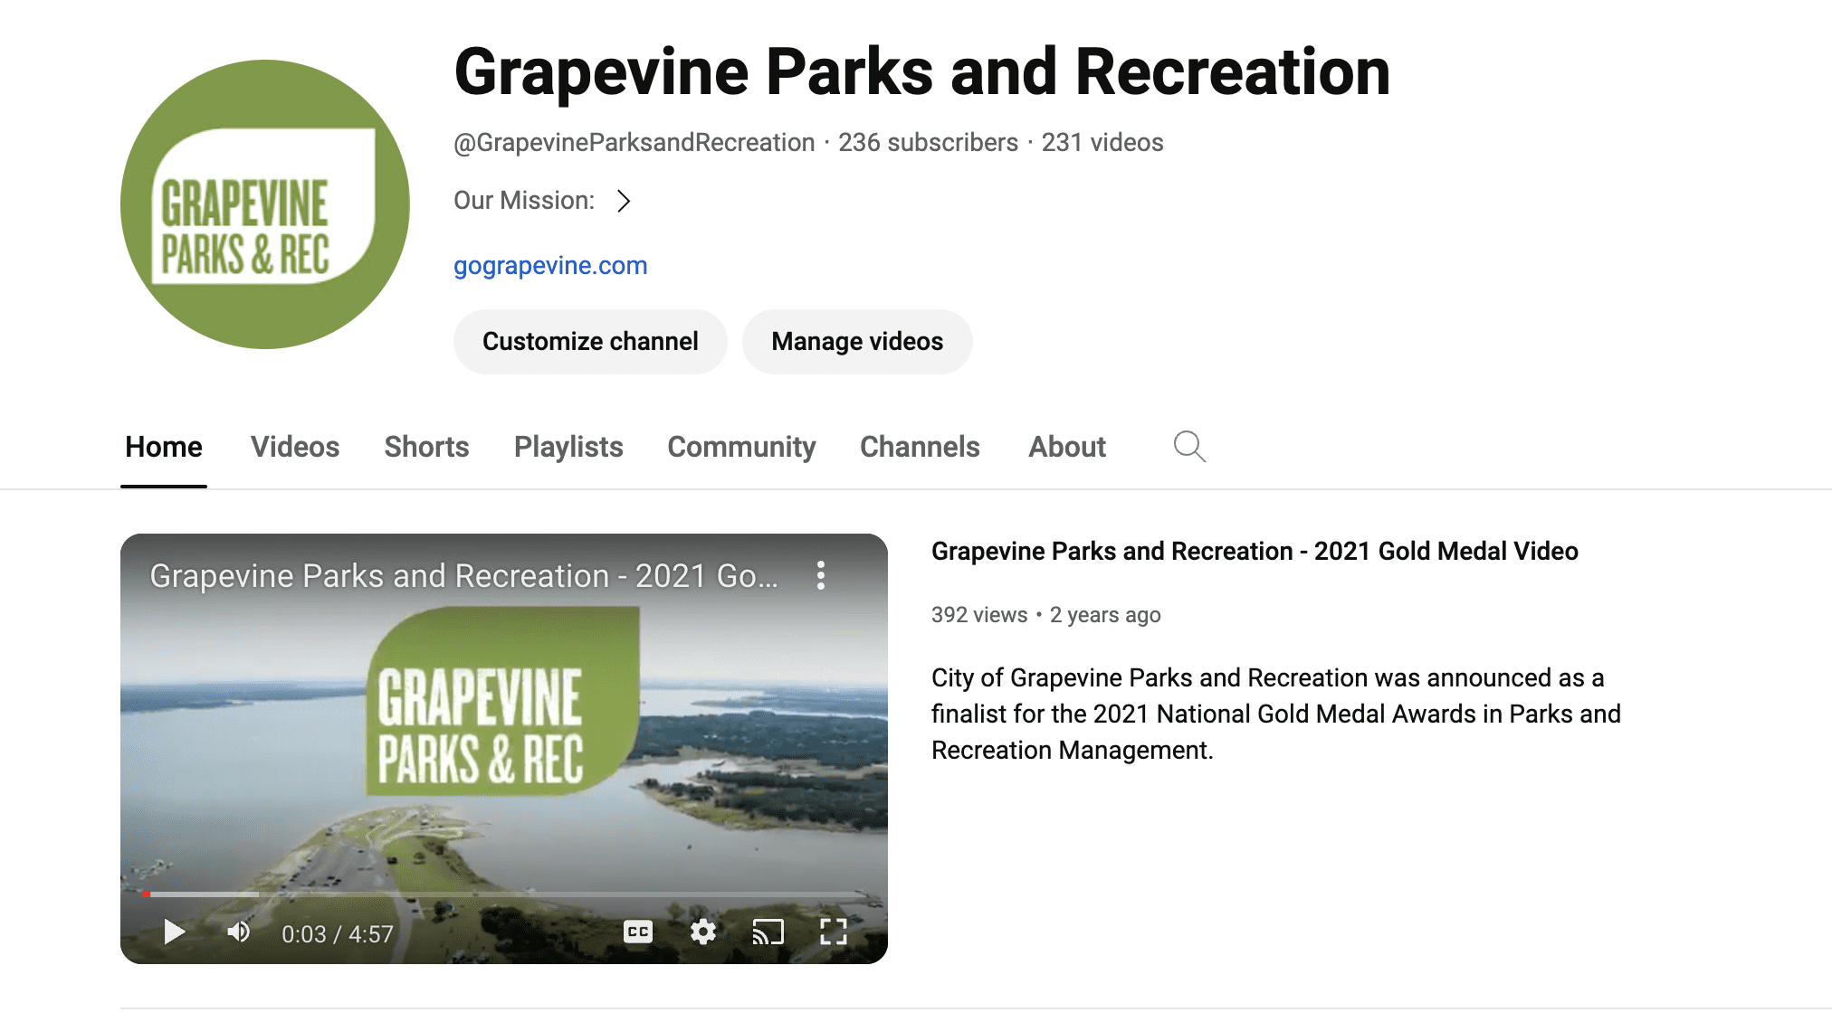Go to the Playlists tab
Viewport: 1832px width, 1022px height.
pos(568,447)
